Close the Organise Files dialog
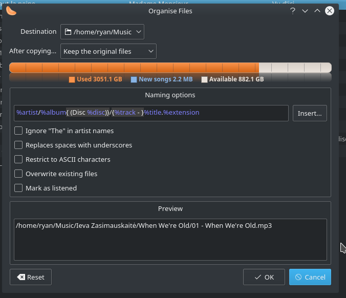The image size is (346, 298). (330, 11)
